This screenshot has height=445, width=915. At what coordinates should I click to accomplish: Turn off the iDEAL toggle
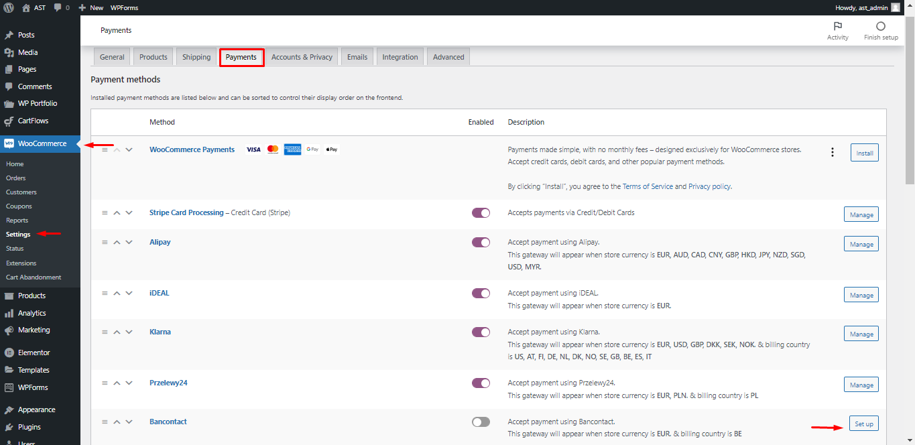click(x=481, y=293)
